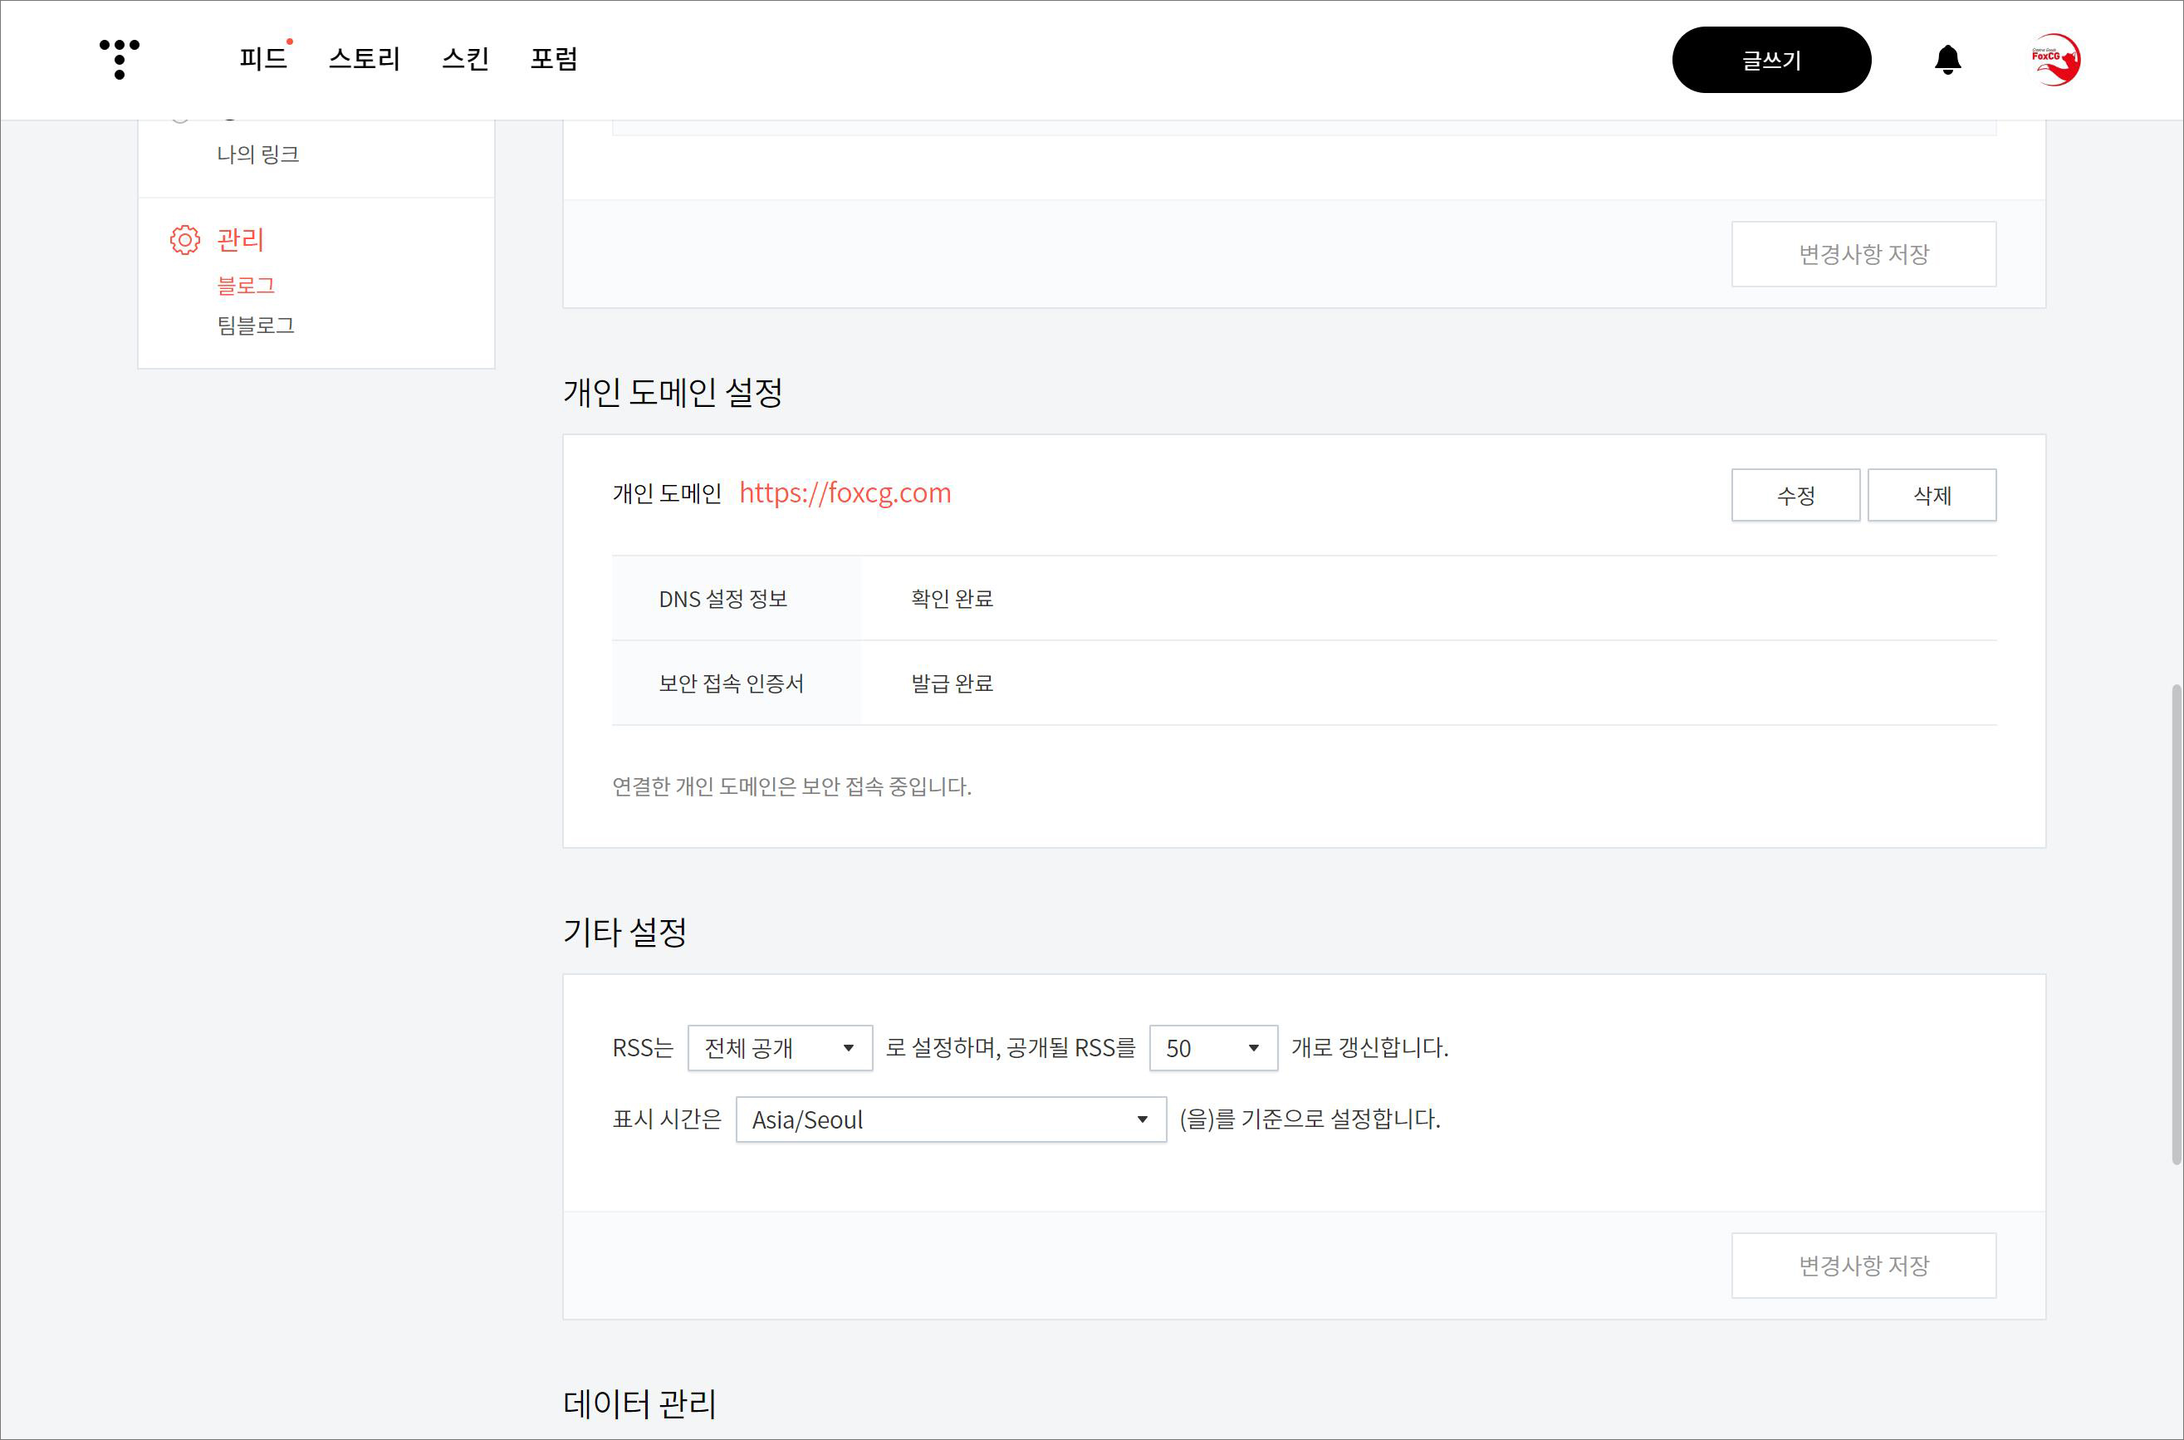Click the 발급 완료 status text

tap(952, 683)
